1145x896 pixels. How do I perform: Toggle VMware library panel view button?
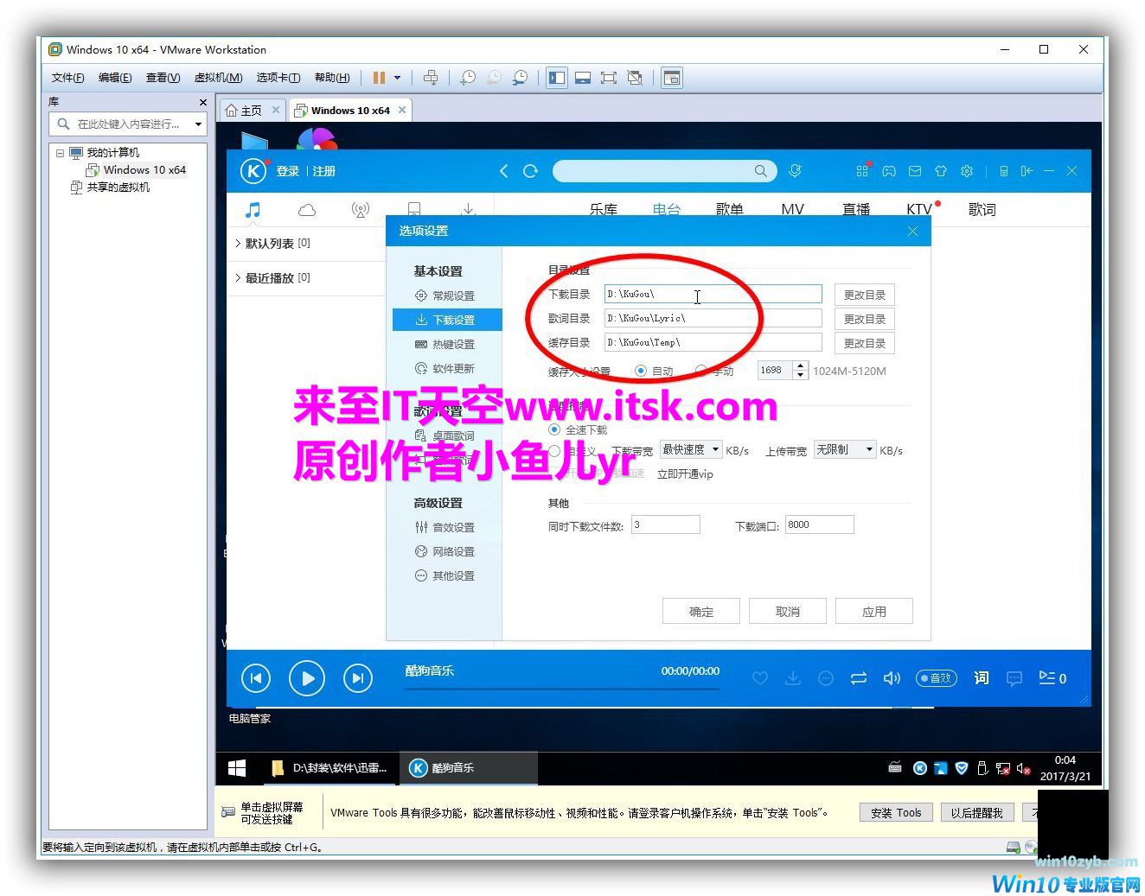[x=556, y=78]
